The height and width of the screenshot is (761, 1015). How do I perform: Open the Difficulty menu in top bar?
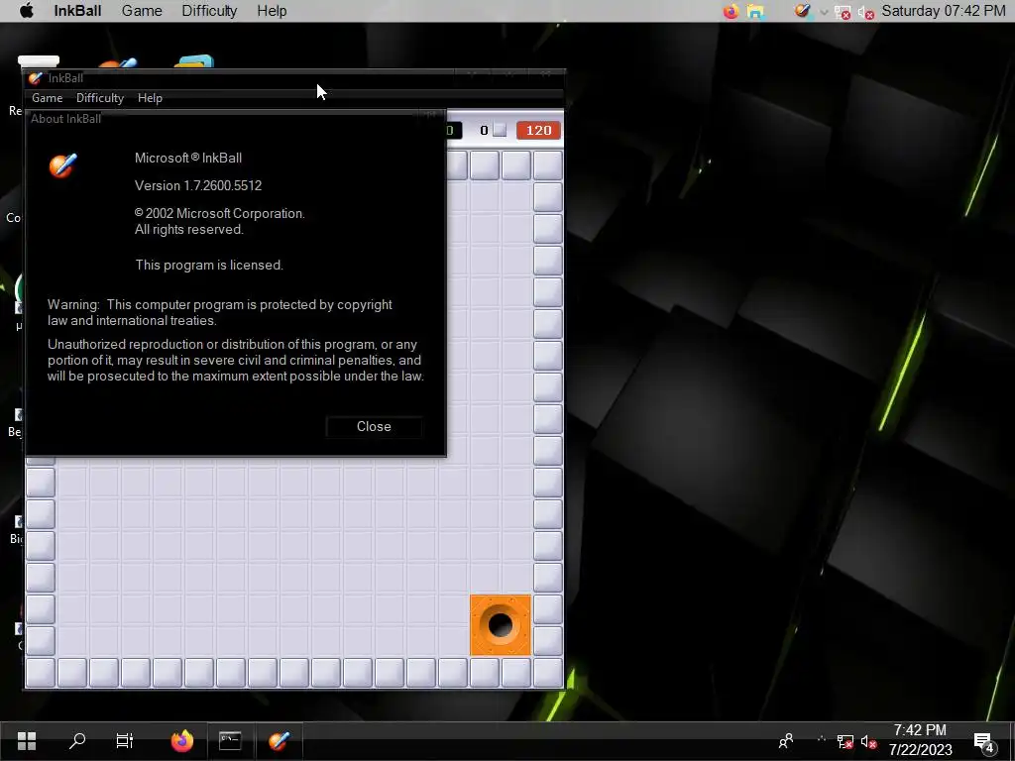tap(209, 11)
